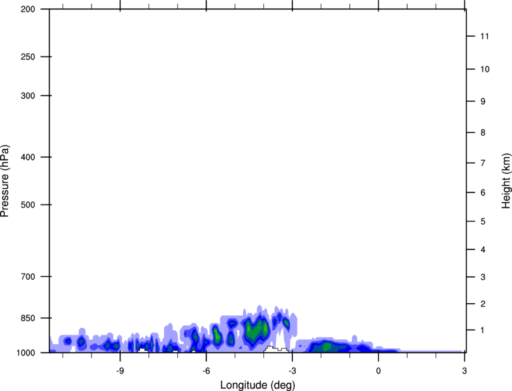Screen dimensions: 512x391
Task: Click the 300 pressure tick label
Action: (x=28, y=96)
